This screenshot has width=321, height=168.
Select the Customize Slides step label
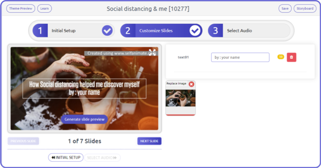click(x=156, y=30)
